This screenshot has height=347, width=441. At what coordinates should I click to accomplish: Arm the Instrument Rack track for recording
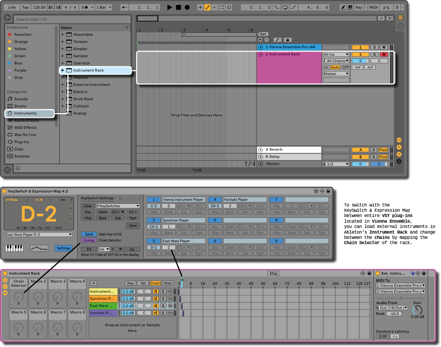pyautogui.click(x=384, y=54)
